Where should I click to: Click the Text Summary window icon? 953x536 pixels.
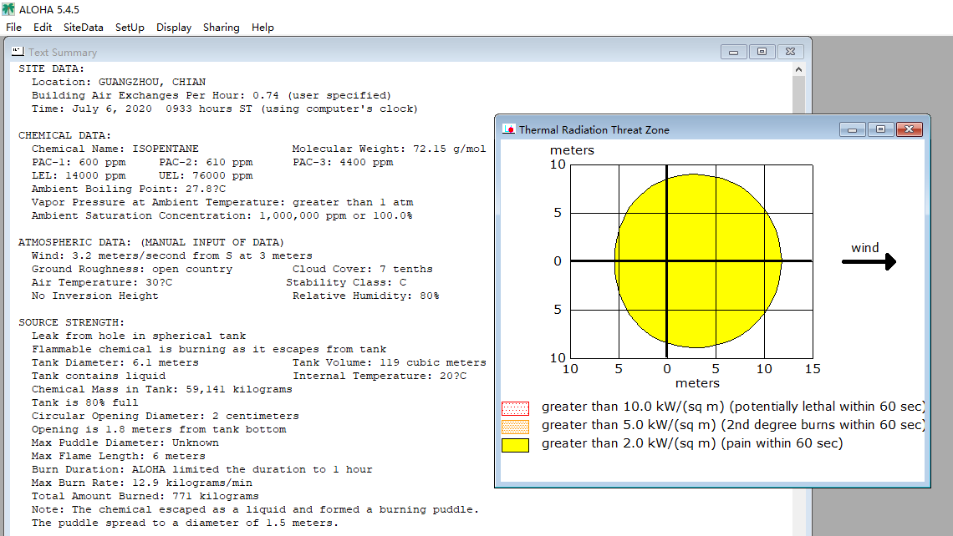(x=18, y=52)
